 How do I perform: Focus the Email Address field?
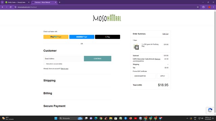coord(64,58)
